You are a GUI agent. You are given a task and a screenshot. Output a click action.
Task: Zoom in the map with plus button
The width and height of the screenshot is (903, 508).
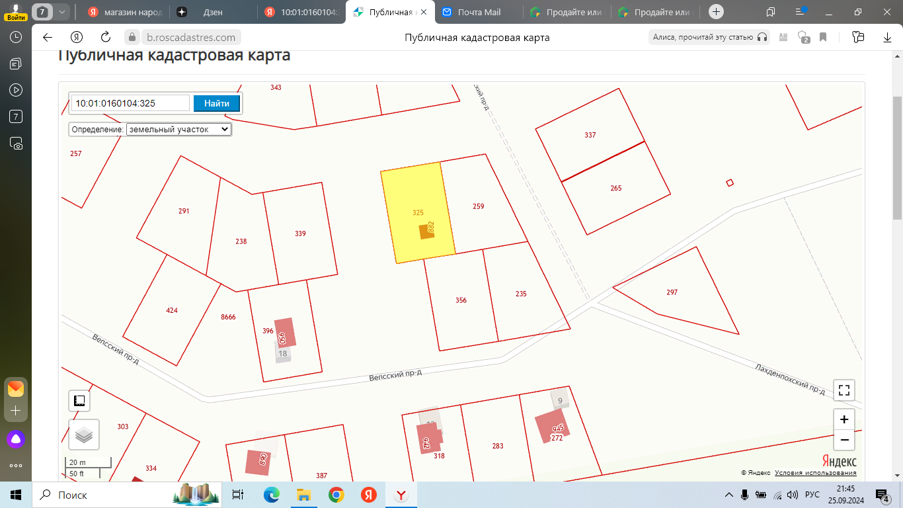point(844,419)
